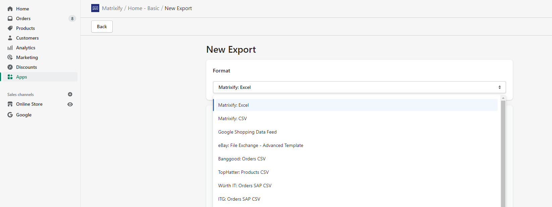The height and width of the screenshot is (207, 552).
Task: Go to Home - Basic breadcrumb link
Action: (x=144, y=8)
